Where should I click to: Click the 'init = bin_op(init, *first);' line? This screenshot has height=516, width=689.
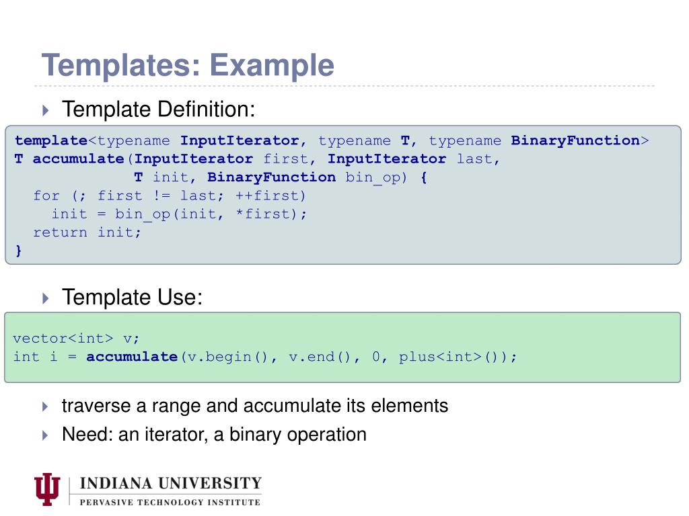coord(179,214)
